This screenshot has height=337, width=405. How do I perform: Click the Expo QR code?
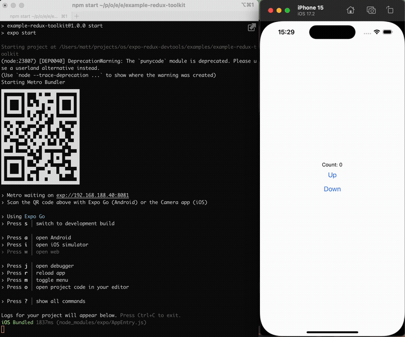tap(40, 137)
